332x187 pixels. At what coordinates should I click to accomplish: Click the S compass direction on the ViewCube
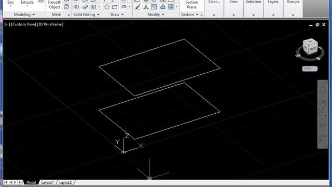tap(319, 58)
